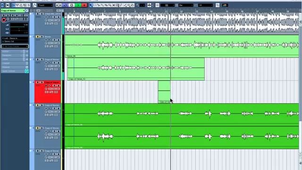The height and width of the screenshot is (170, 302).
Task: Open the Notepad Inspector tab
Action: (x=15, y=67)
